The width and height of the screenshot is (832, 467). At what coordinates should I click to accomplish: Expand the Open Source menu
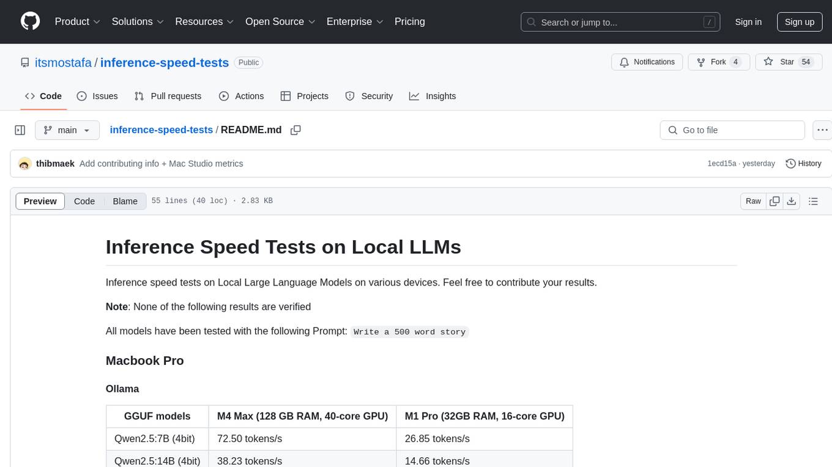[x=280, y=21]
